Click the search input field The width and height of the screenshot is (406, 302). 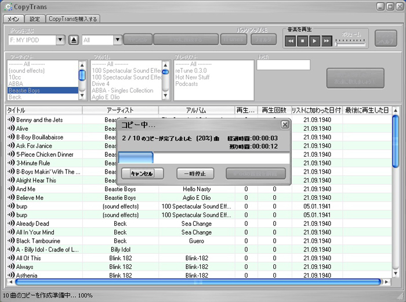(x=283, y=65)
